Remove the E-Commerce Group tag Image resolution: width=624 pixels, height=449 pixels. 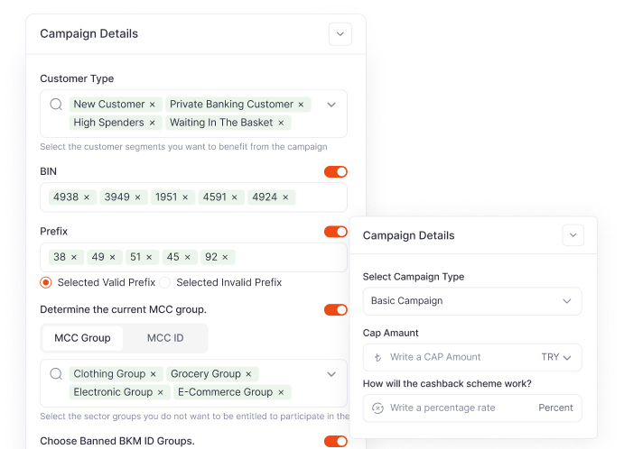280,392
